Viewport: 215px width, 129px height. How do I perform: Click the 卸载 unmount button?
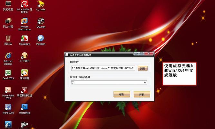(142, 94)
